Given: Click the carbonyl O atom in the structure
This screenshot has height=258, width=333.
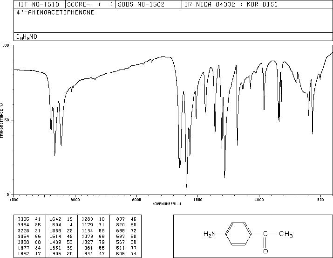Looking at the screenshot, I should coord(265,251).
